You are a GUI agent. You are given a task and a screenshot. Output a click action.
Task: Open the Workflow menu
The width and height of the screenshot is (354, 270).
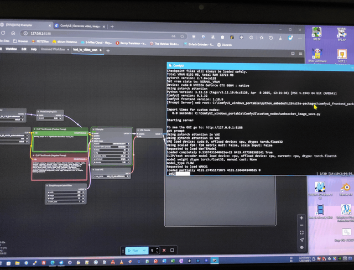11,49
